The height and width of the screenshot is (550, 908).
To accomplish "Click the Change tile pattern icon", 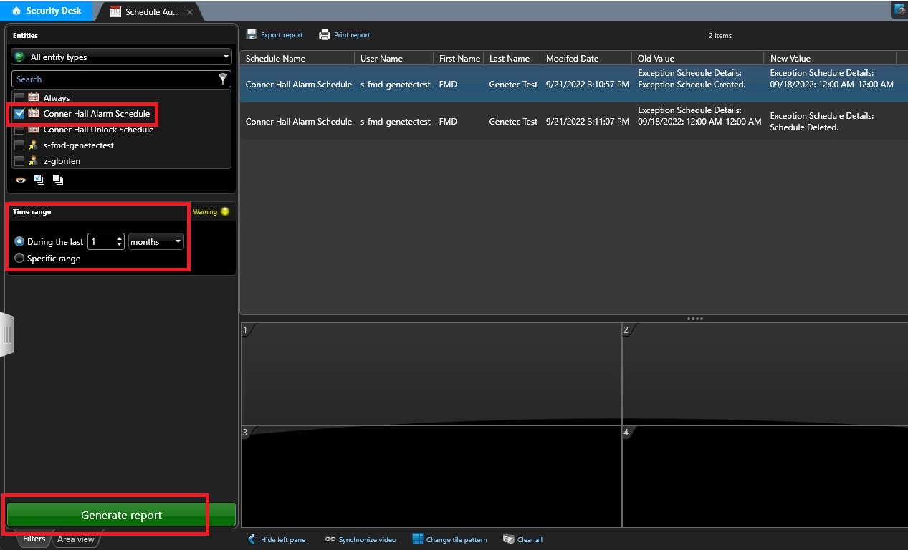I will pos(418,539).
